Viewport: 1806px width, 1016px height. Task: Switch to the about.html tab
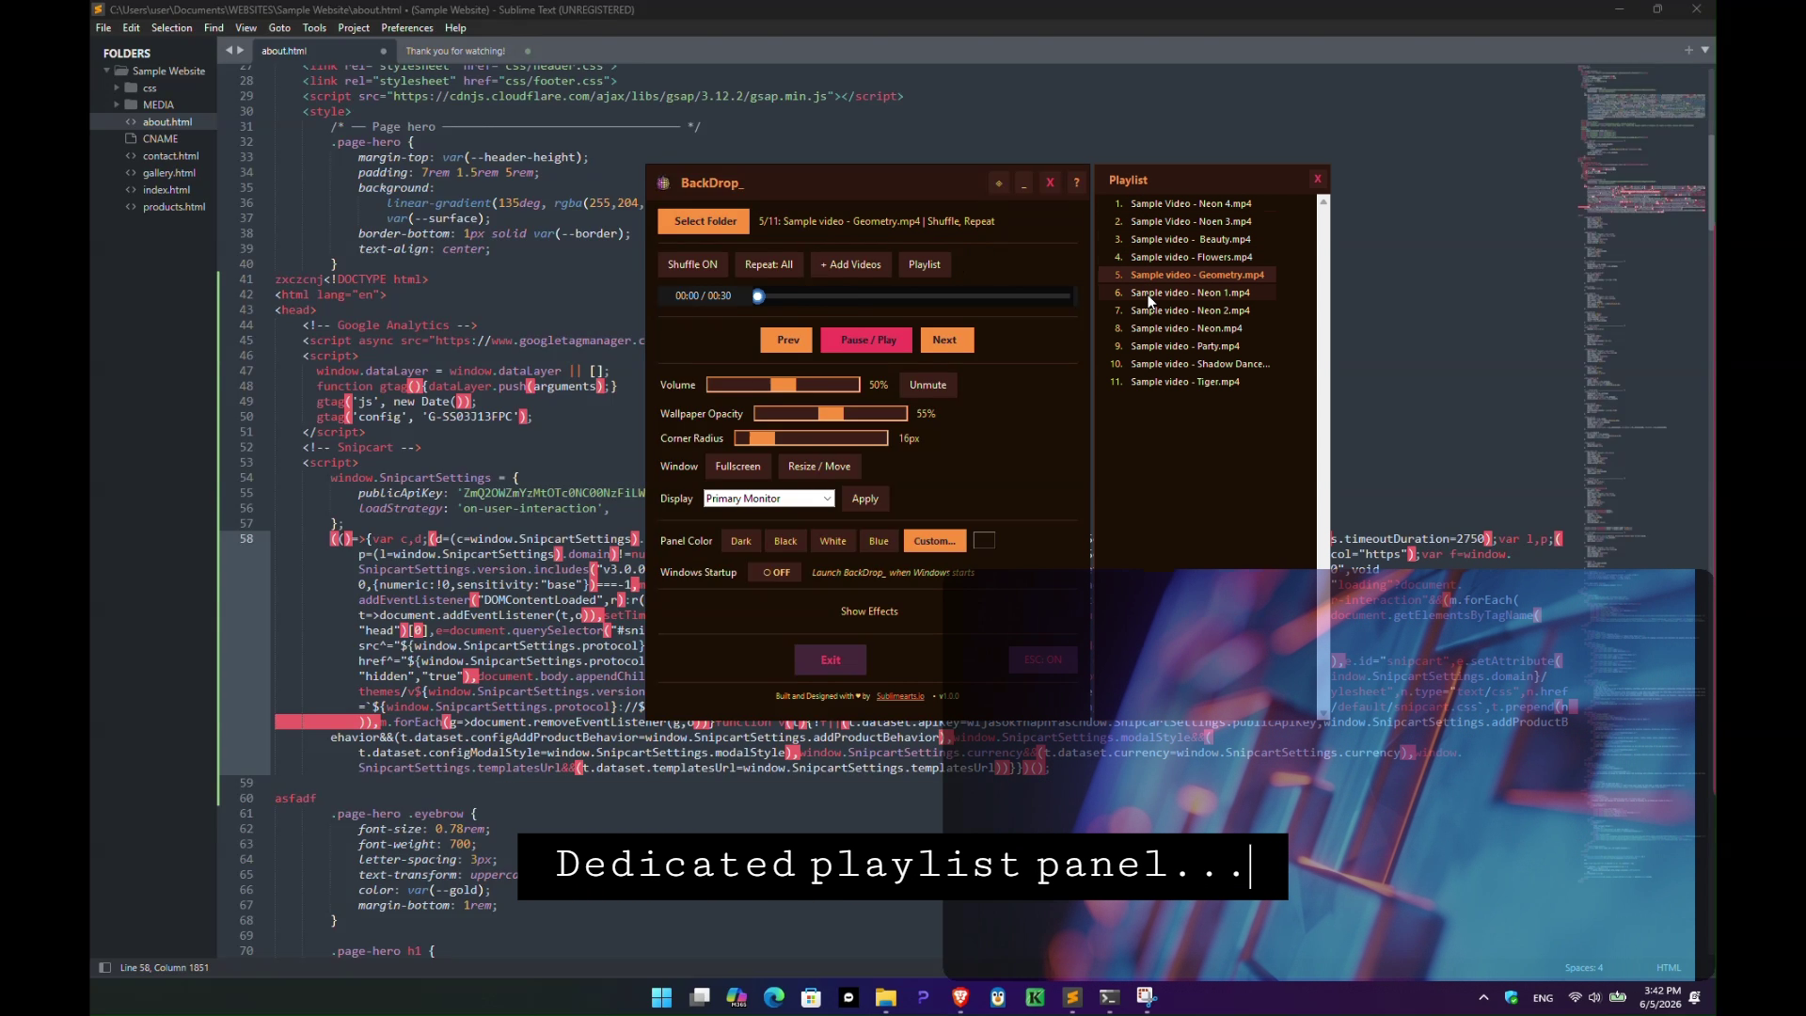(322, 51)
